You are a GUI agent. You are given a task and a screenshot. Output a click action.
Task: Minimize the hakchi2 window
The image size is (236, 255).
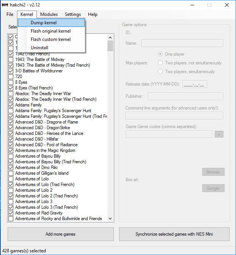192,5
